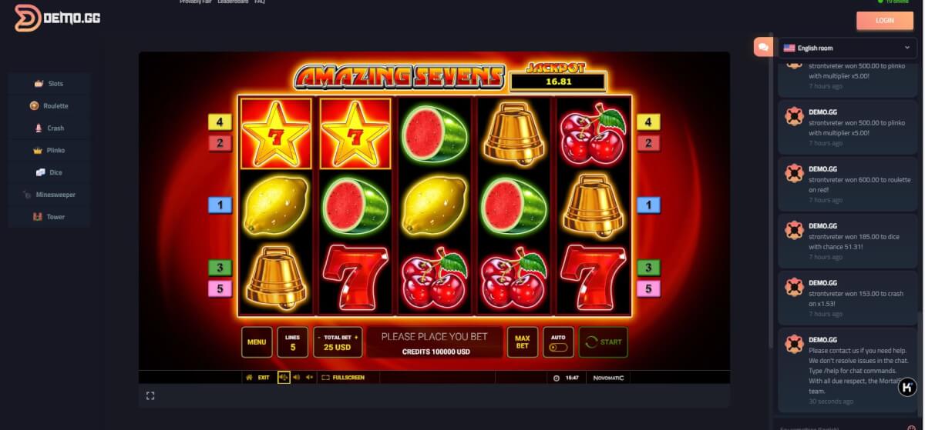Increase total bet with plus sign
This screenshot has width=925, height=430.
356,338
